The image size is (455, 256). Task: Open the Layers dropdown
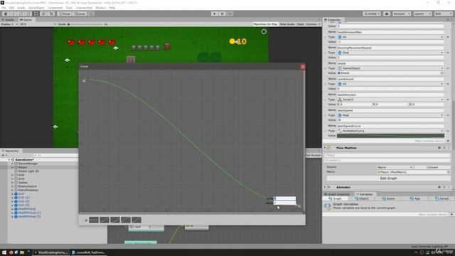(x=422, y=14)
